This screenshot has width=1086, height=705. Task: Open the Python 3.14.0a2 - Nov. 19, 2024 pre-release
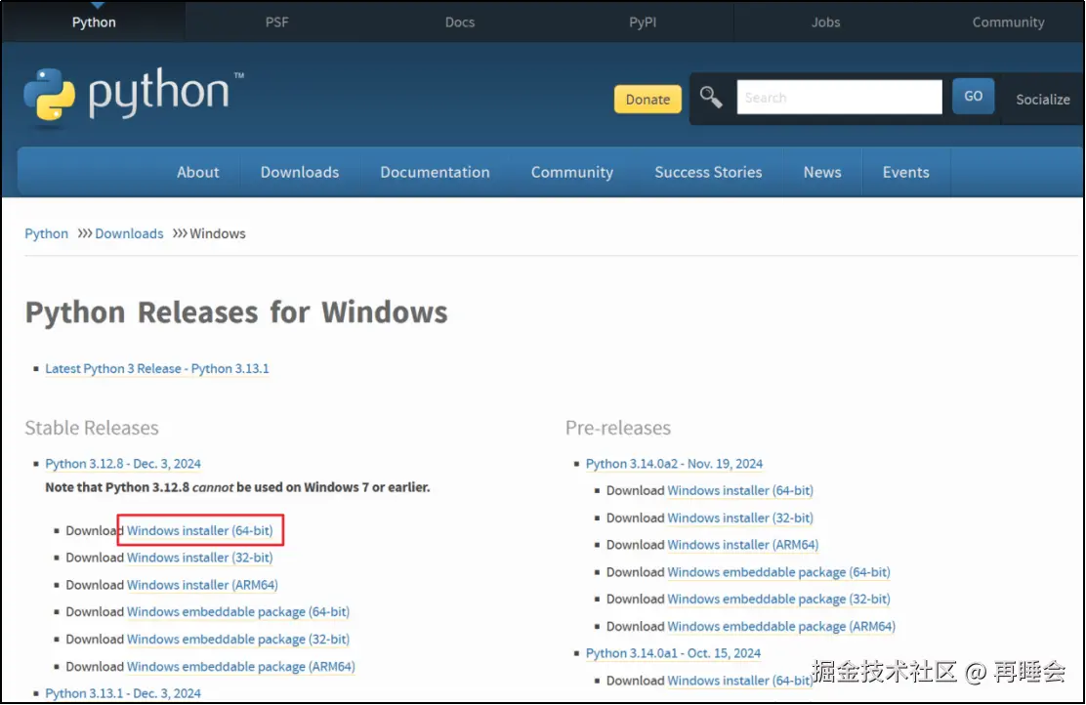[674, 463]
